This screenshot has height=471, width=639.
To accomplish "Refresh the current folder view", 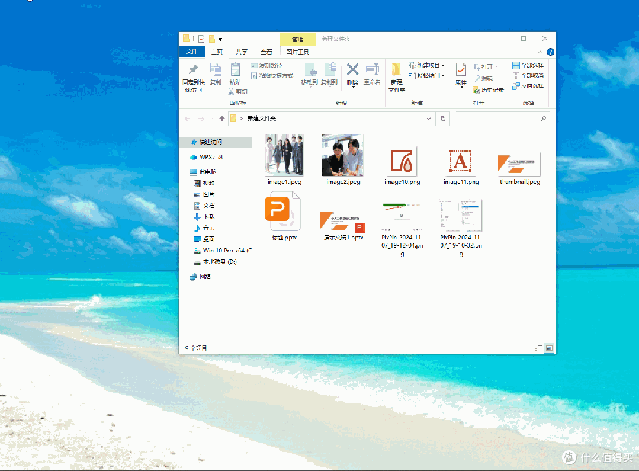I will 442,118.
